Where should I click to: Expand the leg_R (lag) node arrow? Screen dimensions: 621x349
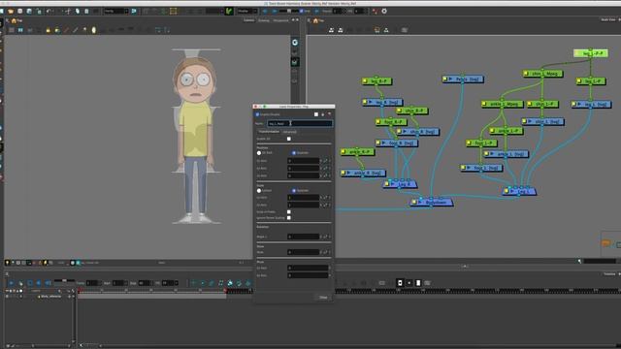pyautogui.click(x=371, y=102)
